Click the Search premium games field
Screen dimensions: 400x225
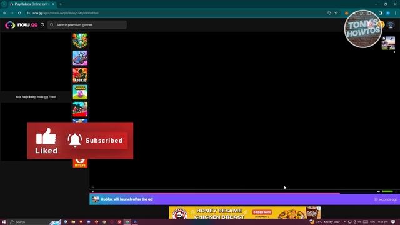click(87, 25)
